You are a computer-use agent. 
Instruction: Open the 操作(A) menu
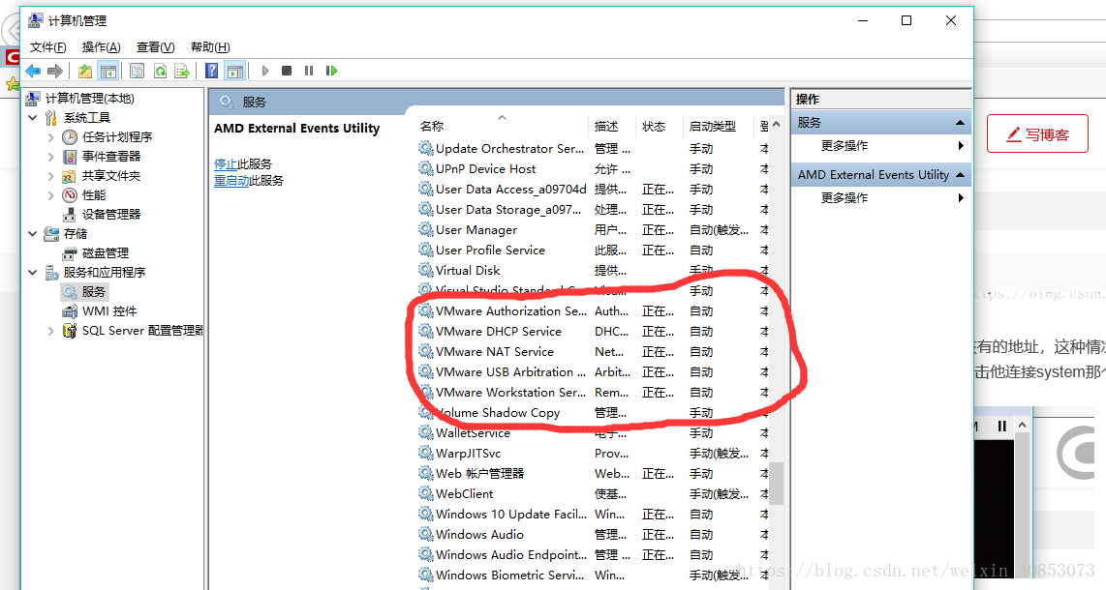[101, 47]
